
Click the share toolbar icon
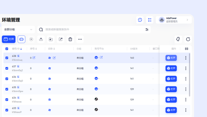pos(60,39)
